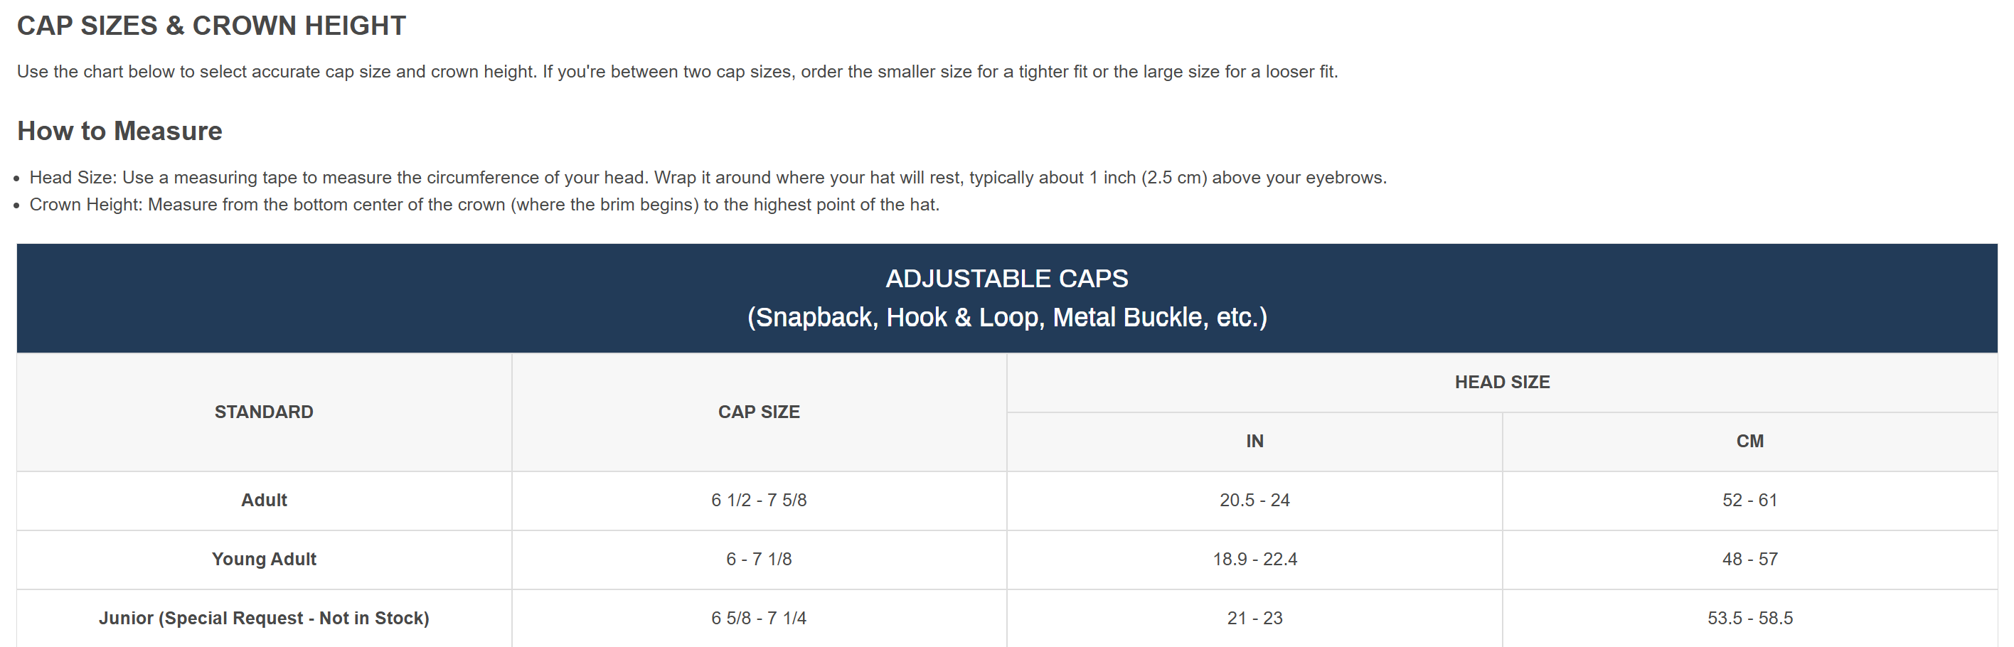
Task: Click Junior centimeter value '53.5 - 58.5'
Action: [1749, 618]
